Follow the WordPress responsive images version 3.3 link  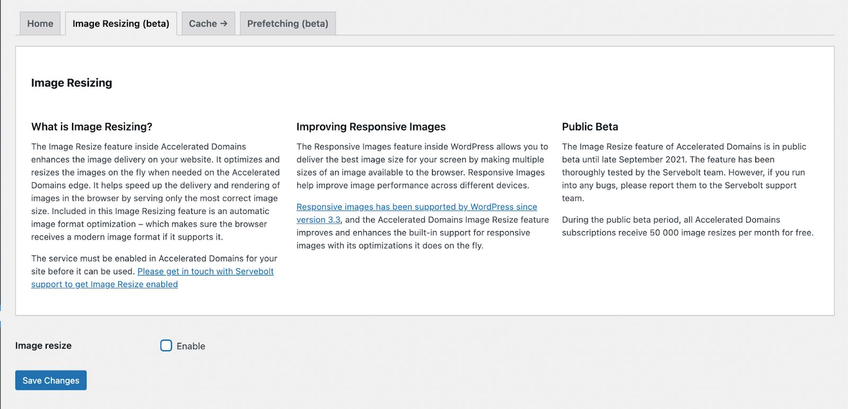tap(417, 213)
